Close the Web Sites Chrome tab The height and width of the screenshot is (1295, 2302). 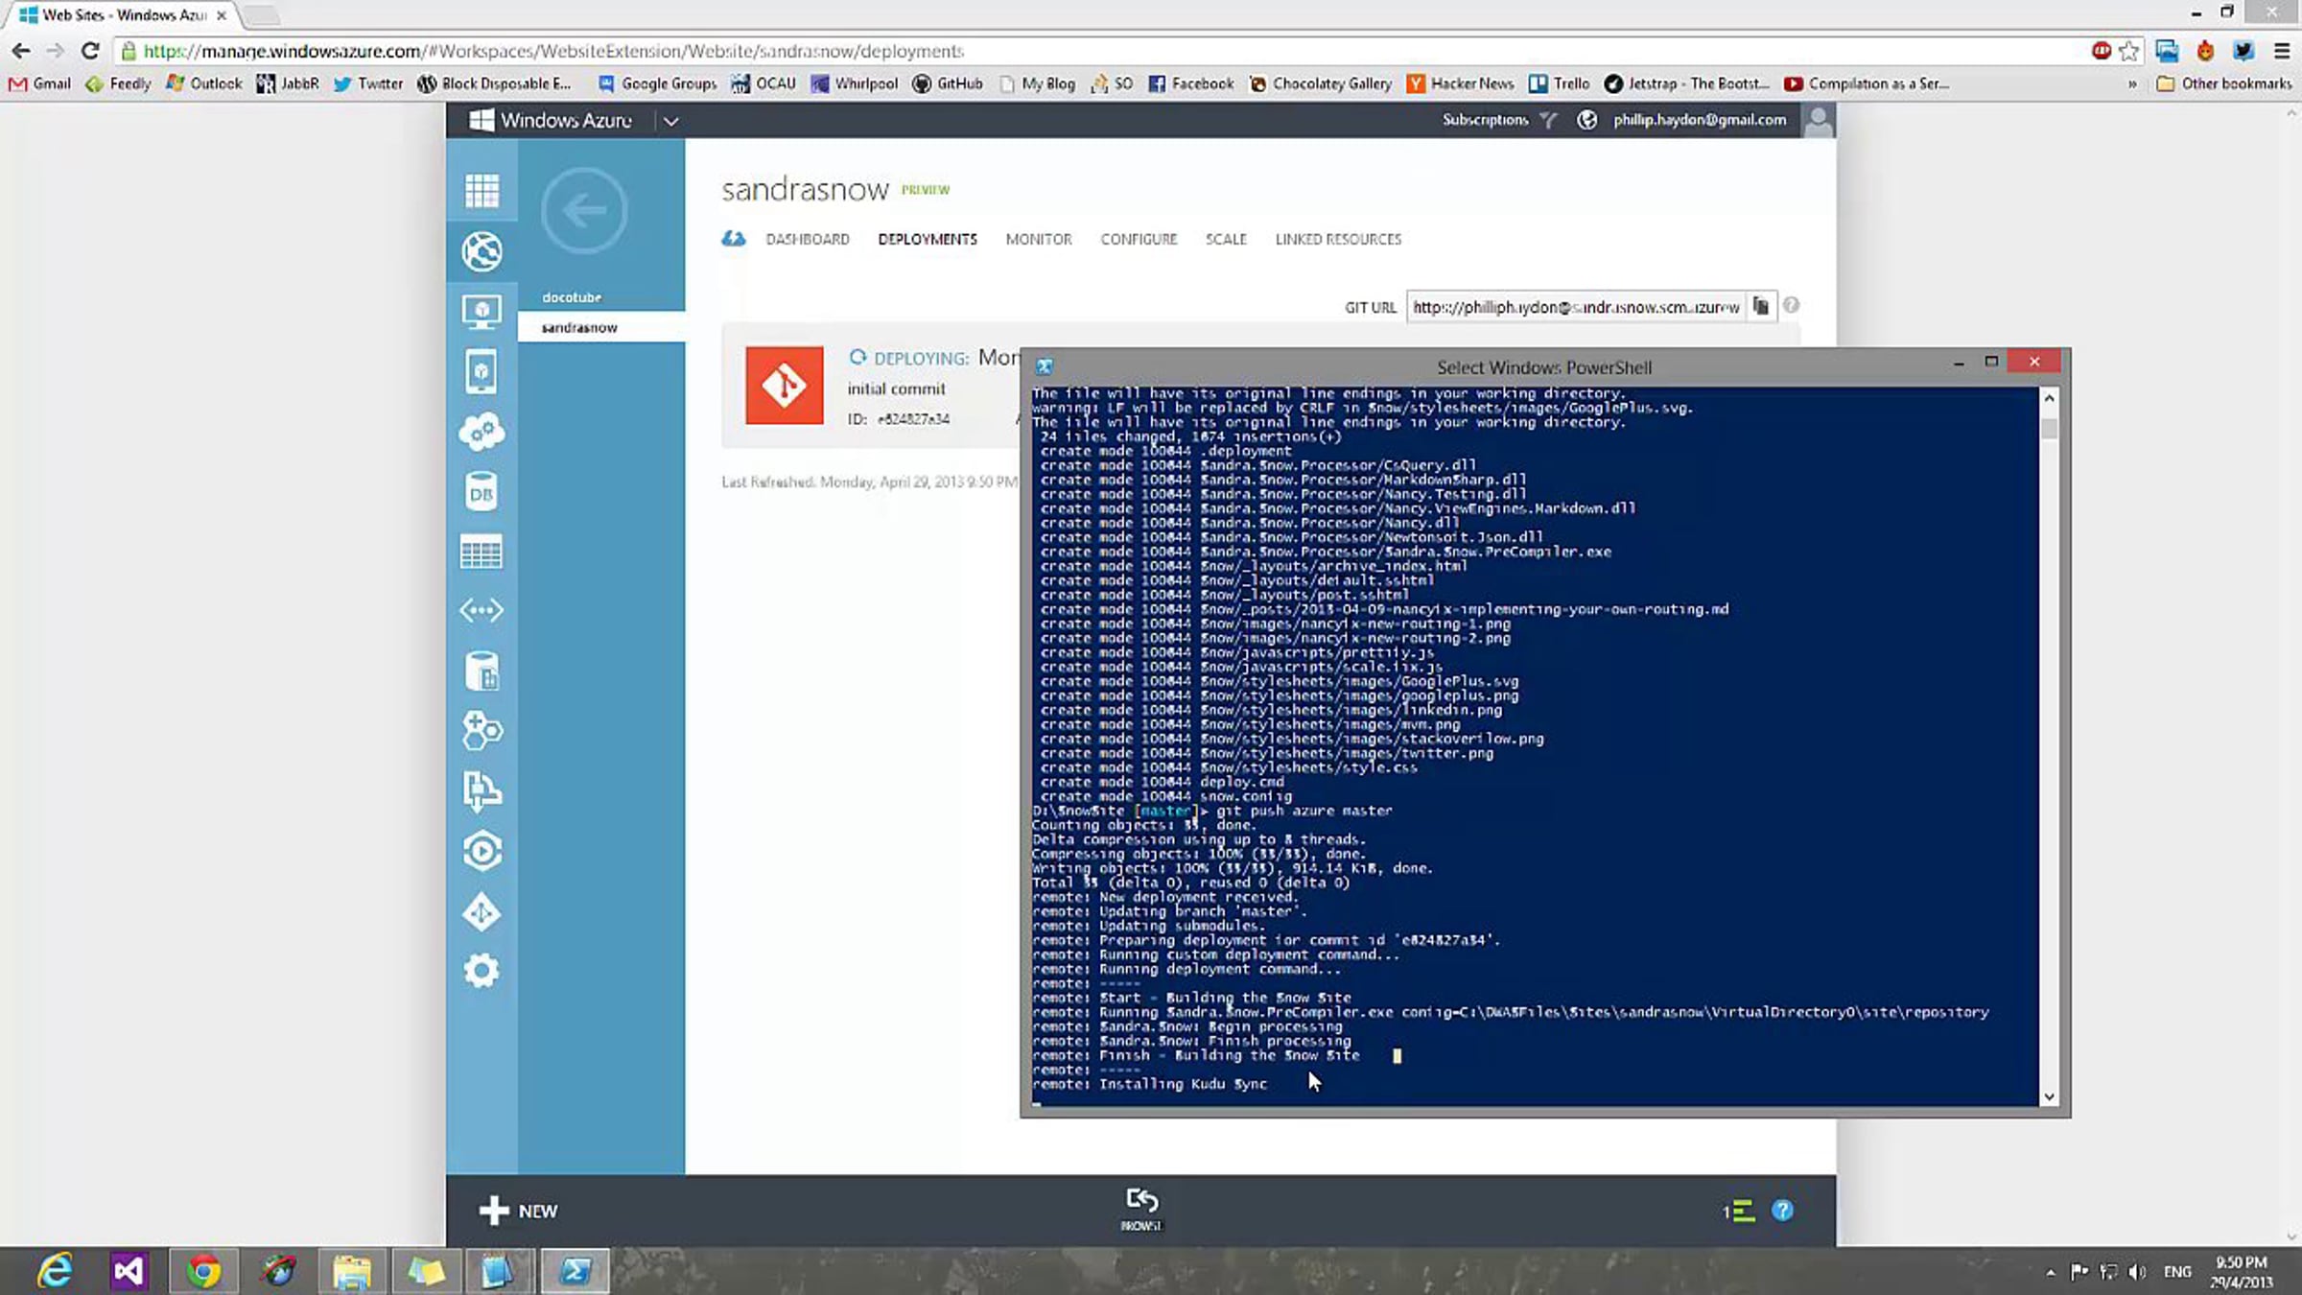tap(222, 15)
